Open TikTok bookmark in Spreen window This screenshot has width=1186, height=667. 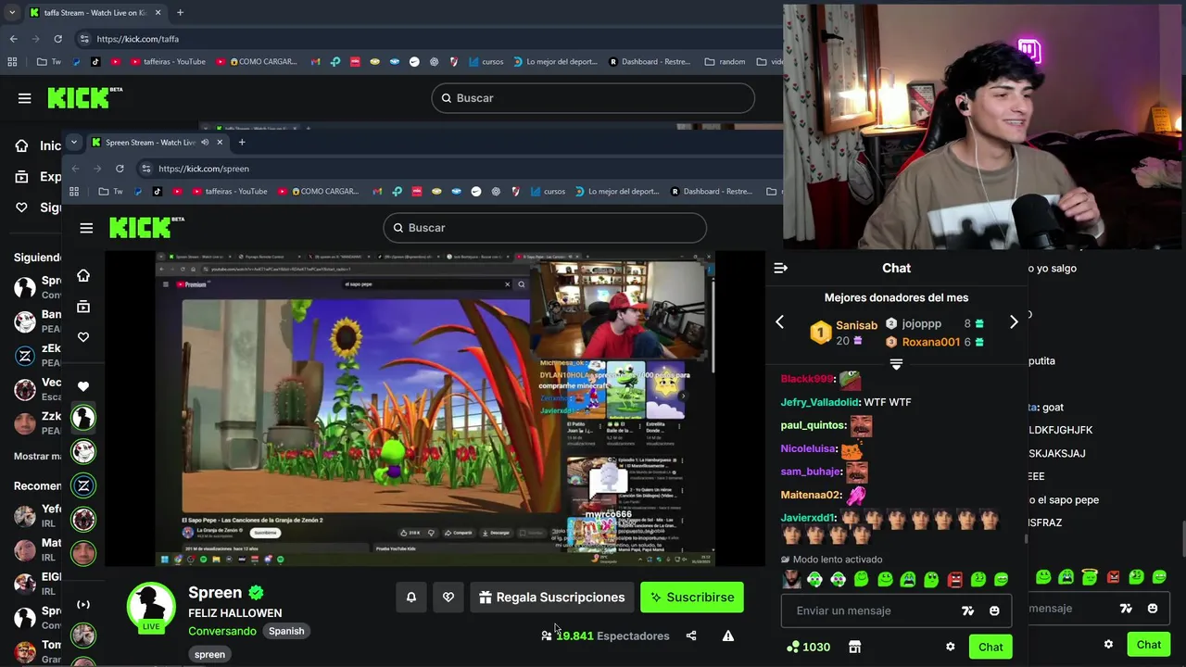pyautogui.click(x=157, y=192)
